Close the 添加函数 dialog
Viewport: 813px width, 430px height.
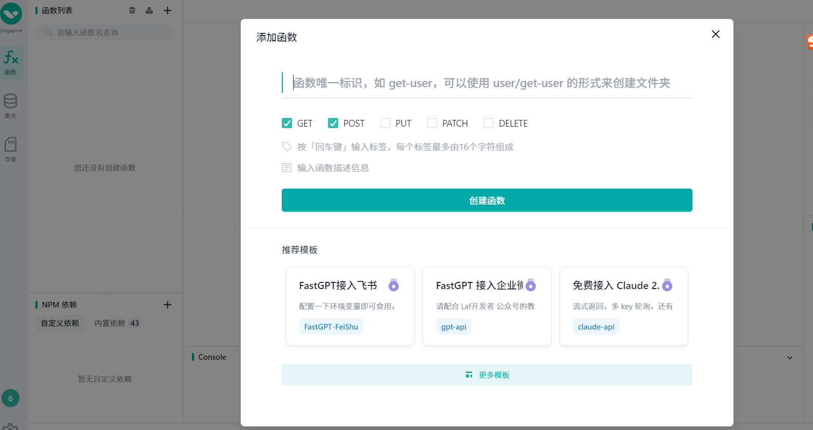tap(715, 34)
